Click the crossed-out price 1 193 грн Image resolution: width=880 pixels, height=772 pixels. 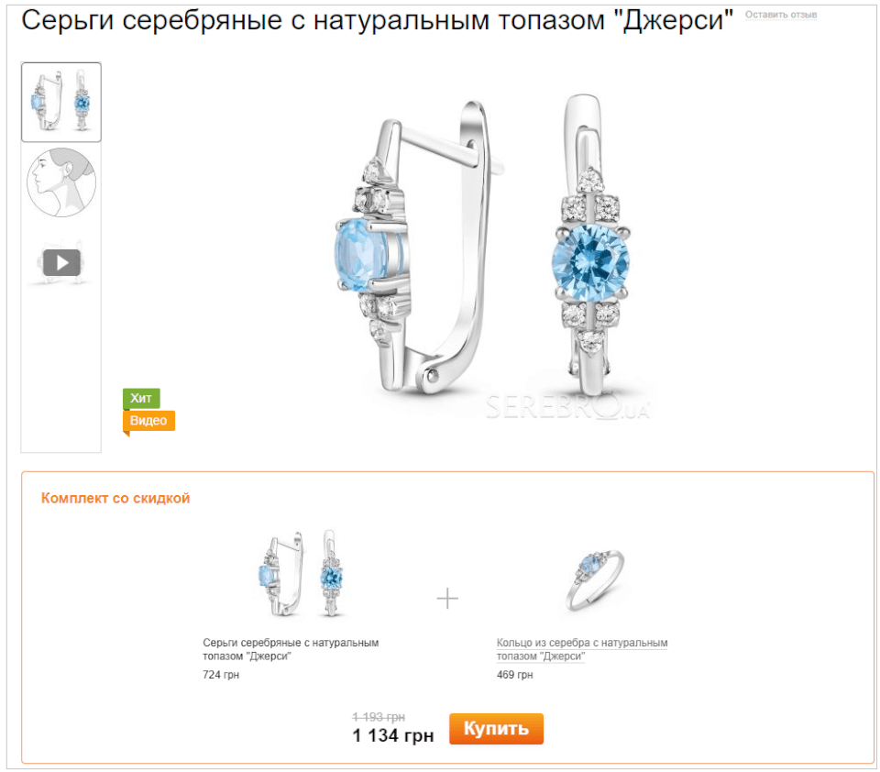(379, 717)
